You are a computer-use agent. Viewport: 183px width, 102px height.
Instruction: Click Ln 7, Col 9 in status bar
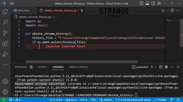point(56,100)
